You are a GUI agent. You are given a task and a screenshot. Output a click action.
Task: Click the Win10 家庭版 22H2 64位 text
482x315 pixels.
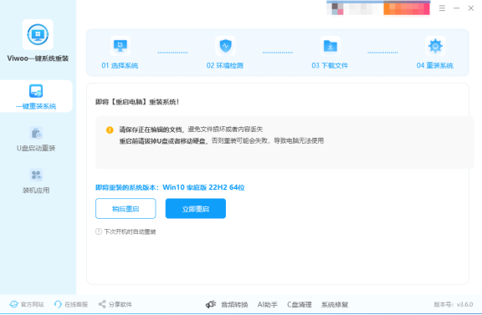click(x=203, y=187)
